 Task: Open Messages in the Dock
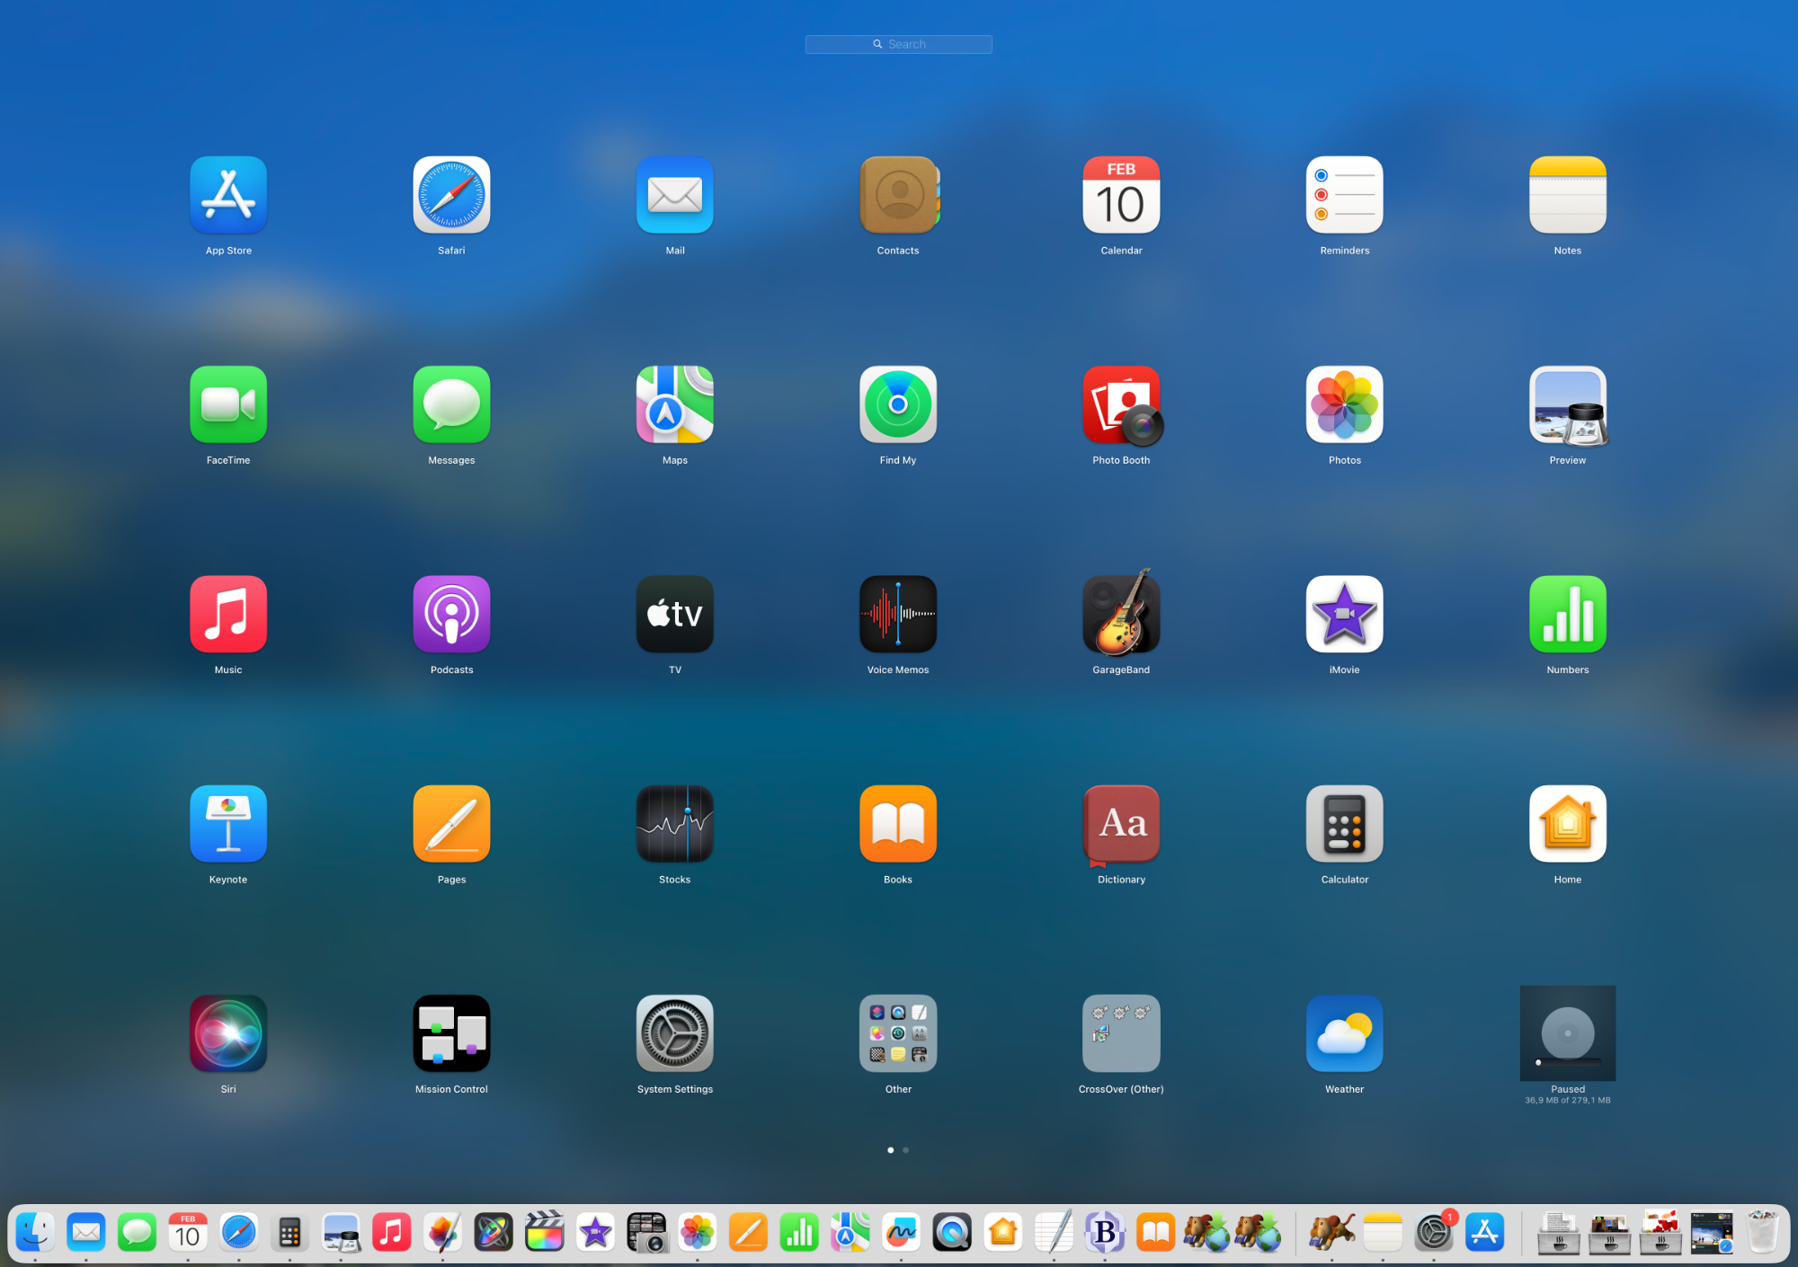coord(137,1233)
